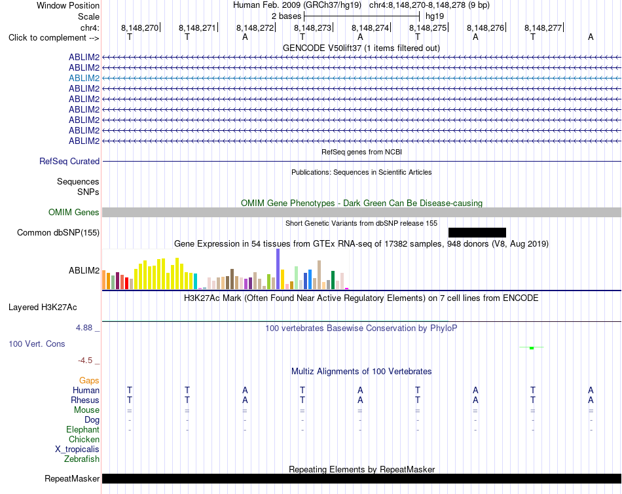Image resolution: width=622 pixels, height=494 pixels.
Task: Click the 'chr4:' ruler label
Action: [x=90, y=27]
